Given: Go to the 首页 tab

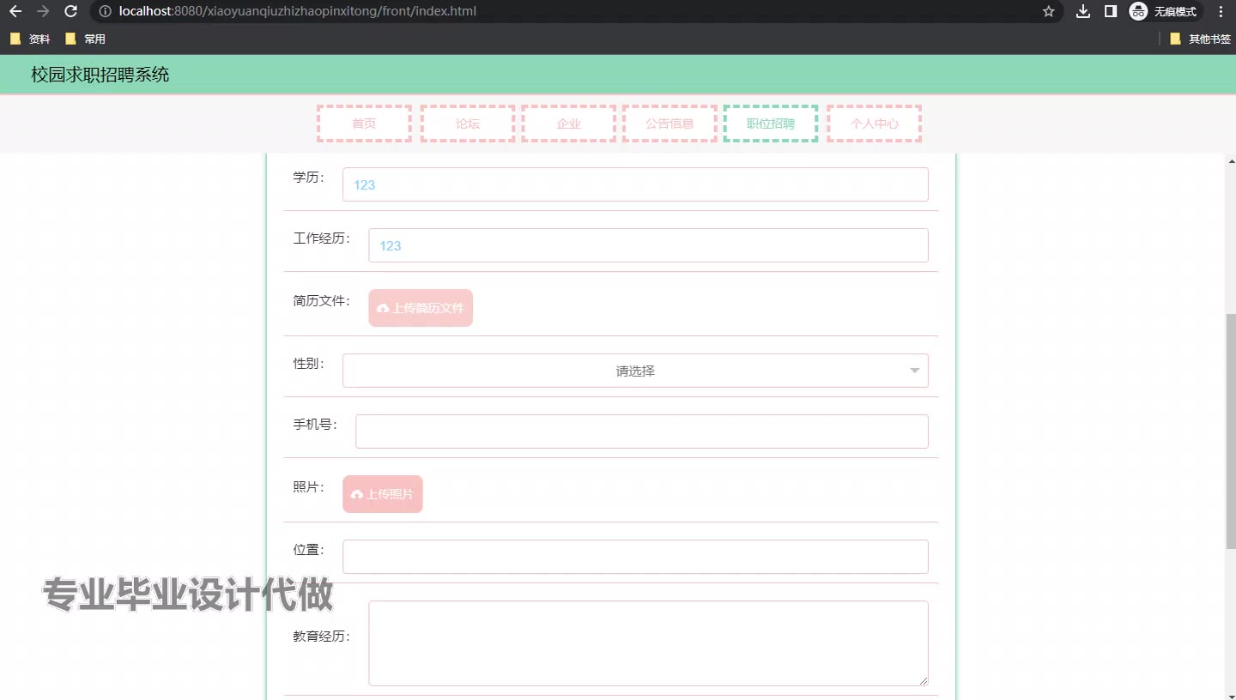Looking at the screenshot, I should coord(364,124).
